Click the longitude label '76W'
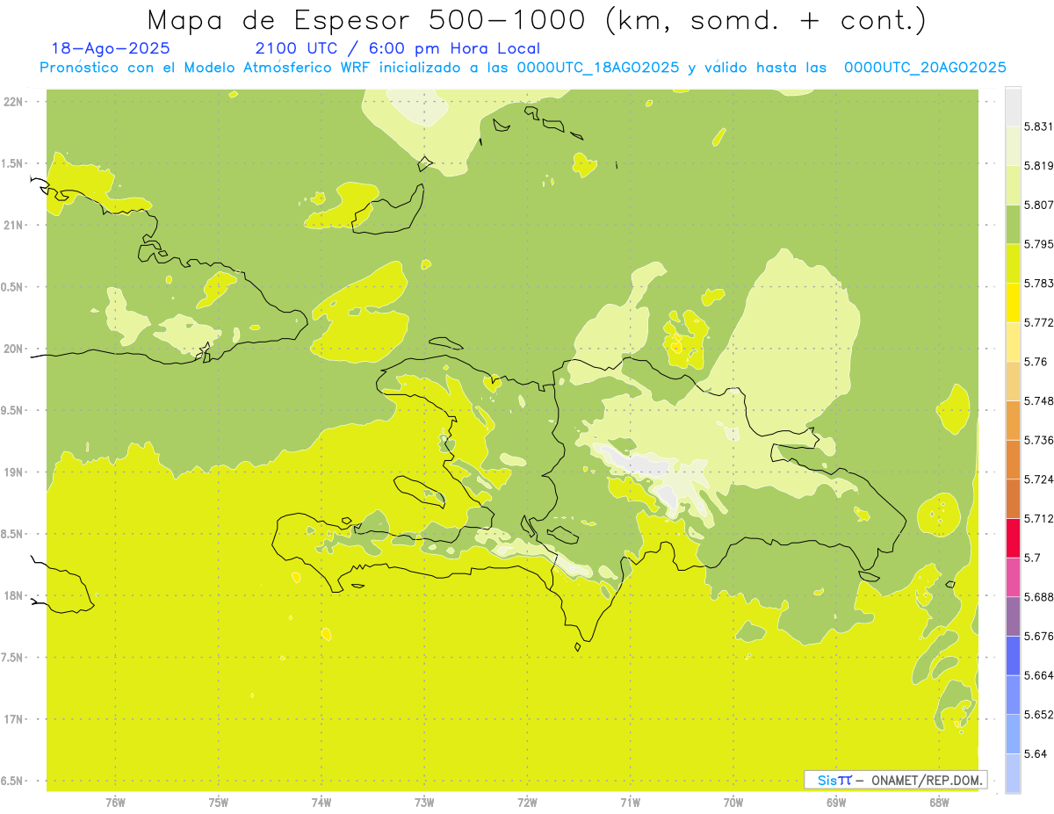 pos(115,802)
